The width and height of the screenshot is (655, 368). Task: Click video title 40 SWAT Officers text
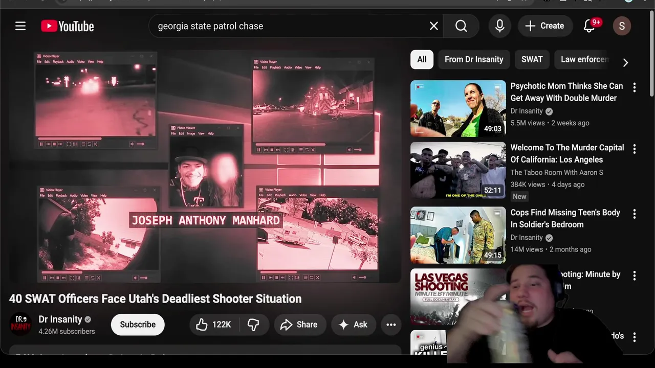click(155, 298)
